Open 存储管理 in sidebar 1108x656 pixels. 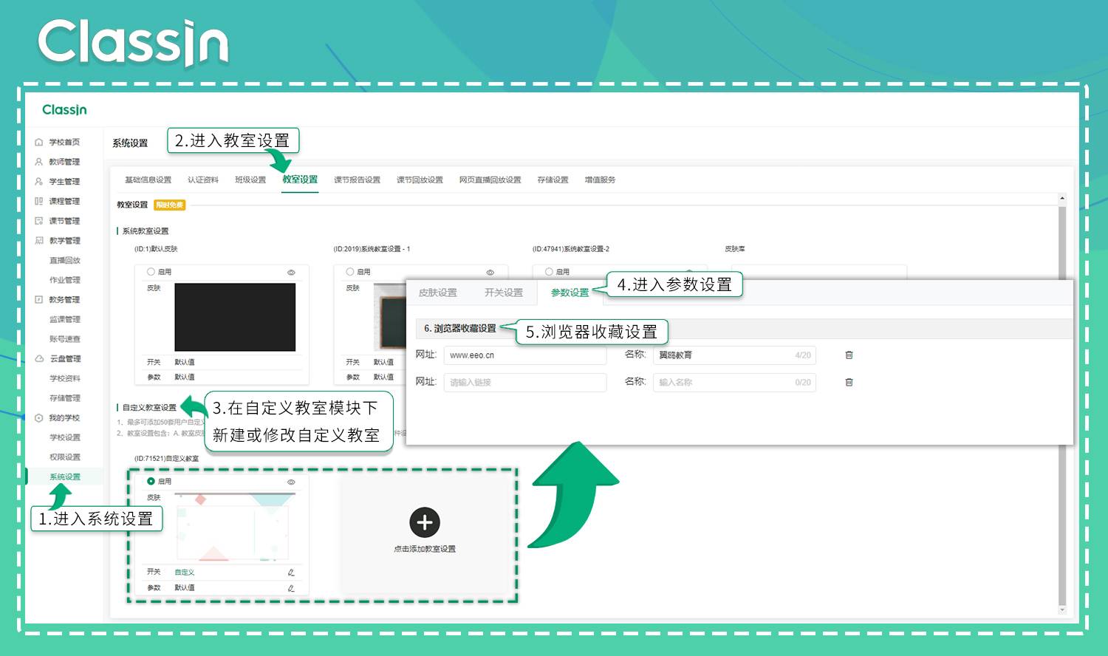click(65, 398)
